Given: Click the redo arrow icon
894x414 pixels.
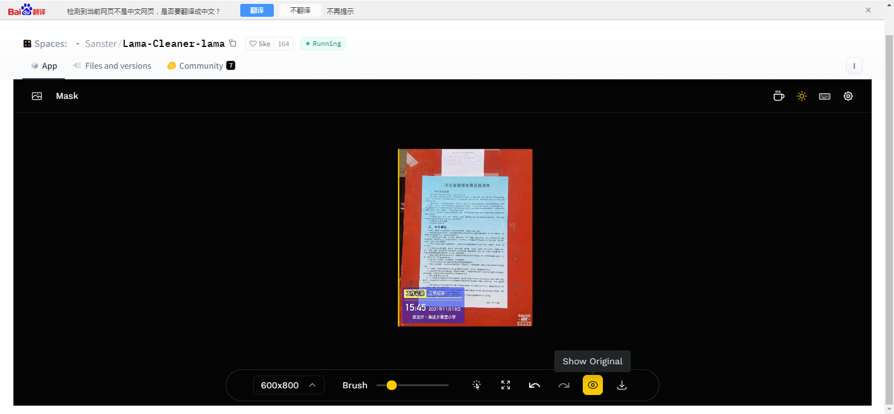Looking at the screenshot, I should click(564, 385).
